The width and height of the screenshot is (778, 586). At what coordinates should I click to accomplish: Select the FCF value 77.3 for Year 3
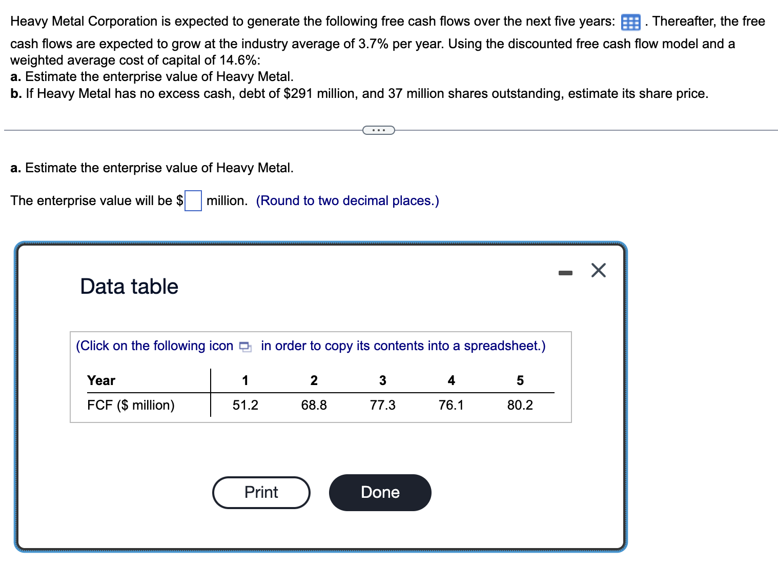[382, 405]
